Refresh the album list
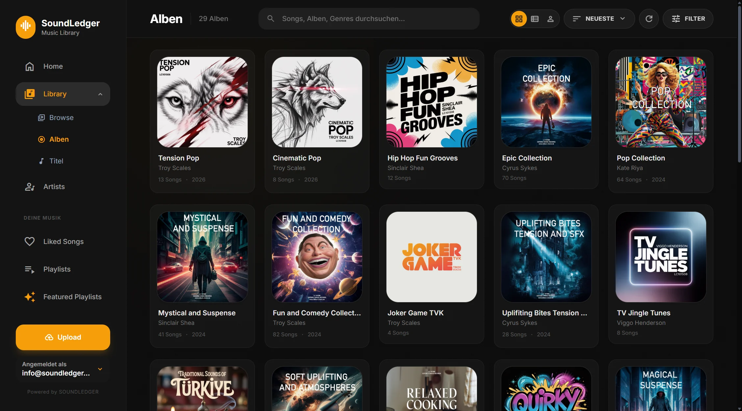This screenshot has height=411, width=742. click(x=649, y=19)
